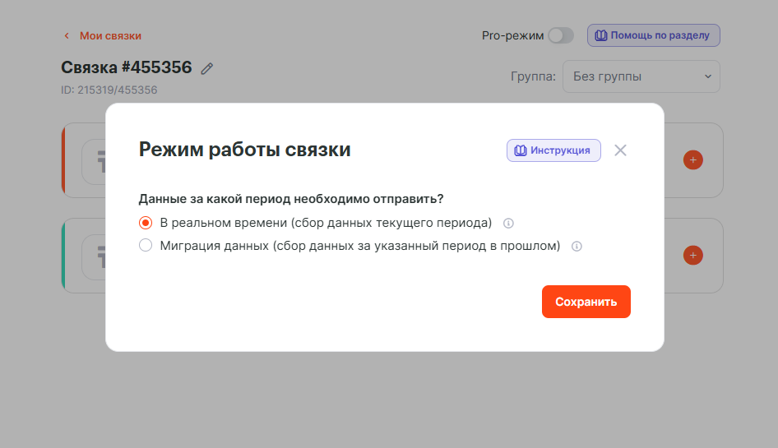Select the В реальном времени radio button
778x448 pixels.
coord(146,223)
